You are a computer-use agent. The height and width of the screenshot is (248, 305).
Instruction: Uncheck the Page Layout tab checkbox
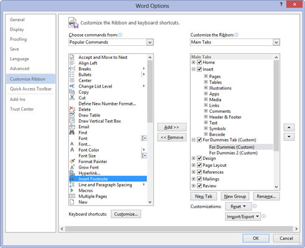199,165
